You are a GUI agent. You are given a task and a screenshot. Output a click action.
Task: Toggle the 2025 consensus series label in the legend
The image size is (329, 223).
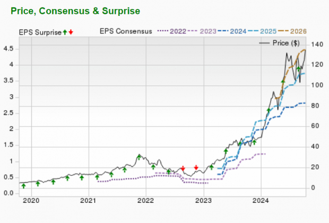(x=269, y=31)
